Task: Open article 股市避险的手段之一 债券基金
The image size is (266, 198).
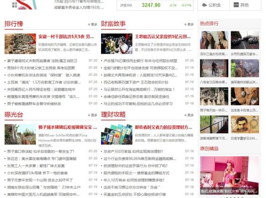Action: coord(136,173)
